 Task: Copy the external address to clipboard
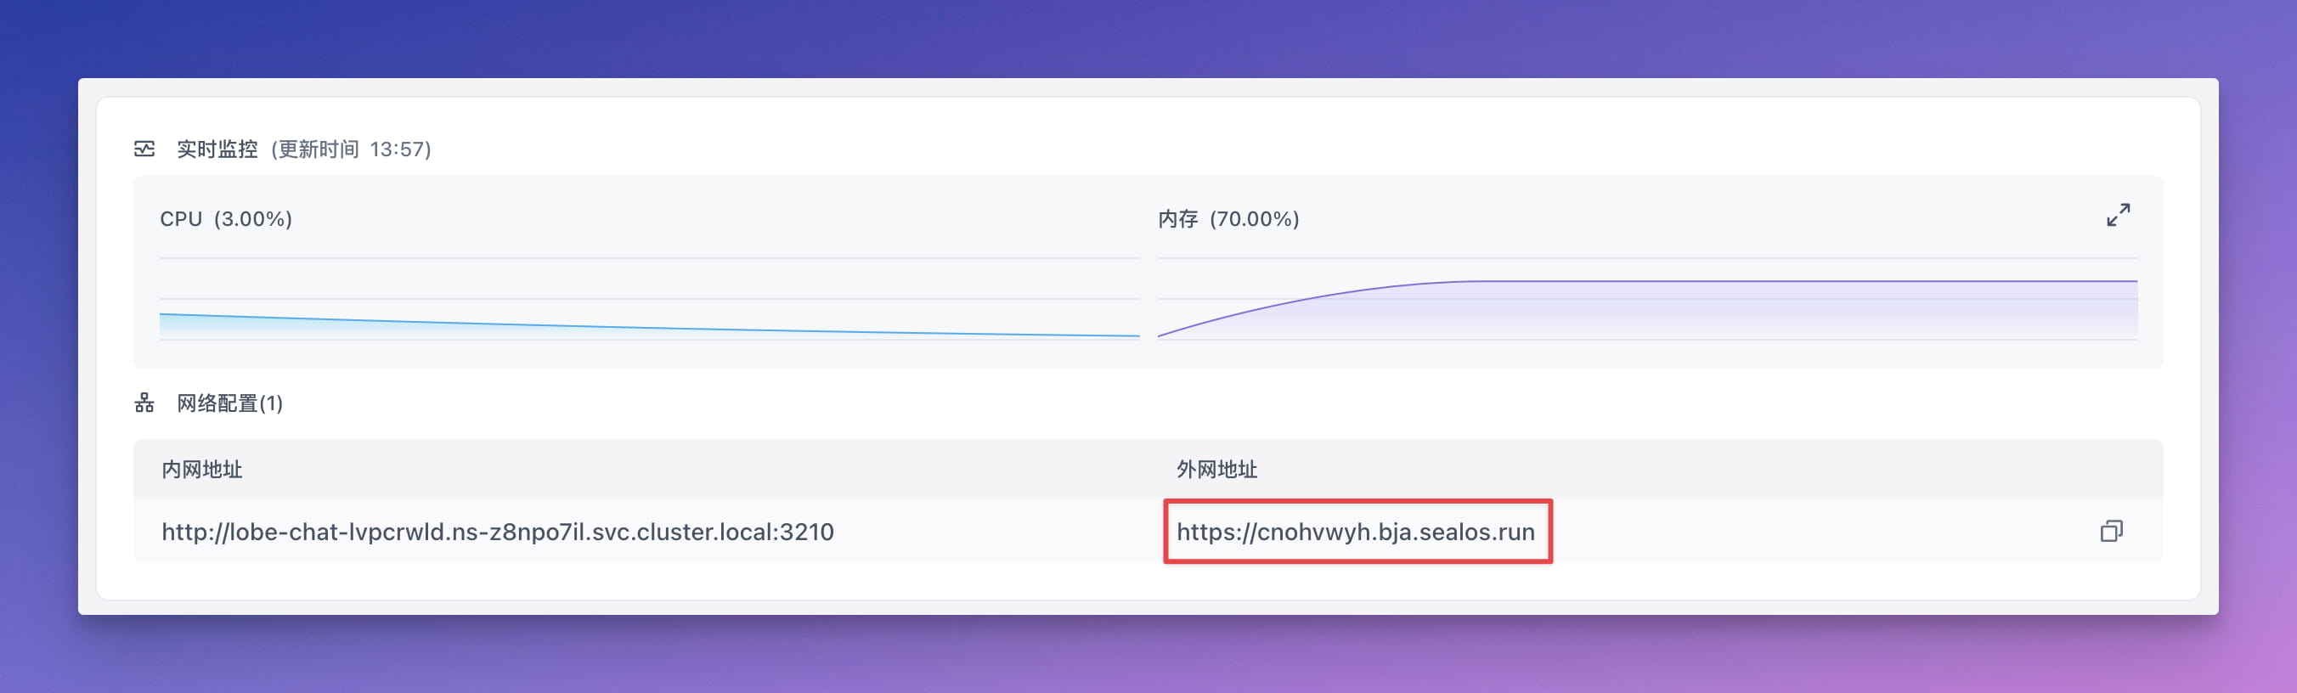[2111, 532]
